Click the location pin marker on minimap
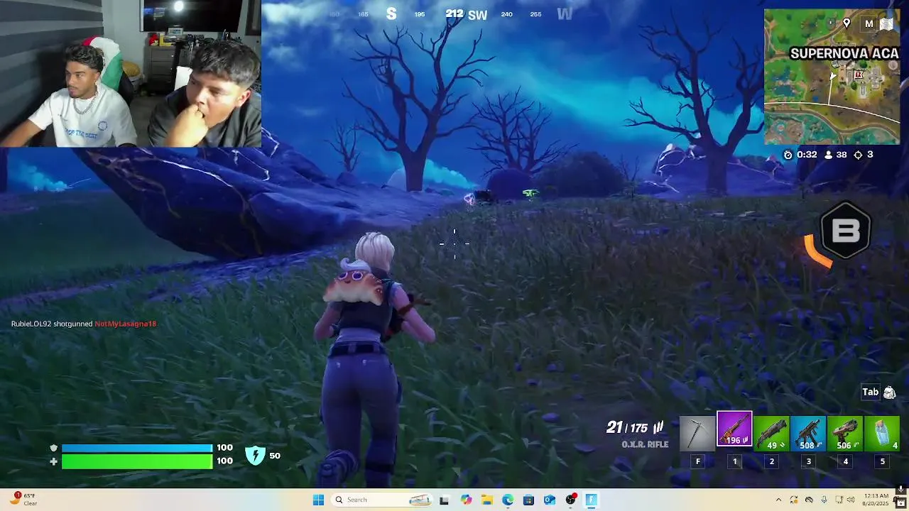This screenshot has height=511, width=909. [x=847, y=23]
